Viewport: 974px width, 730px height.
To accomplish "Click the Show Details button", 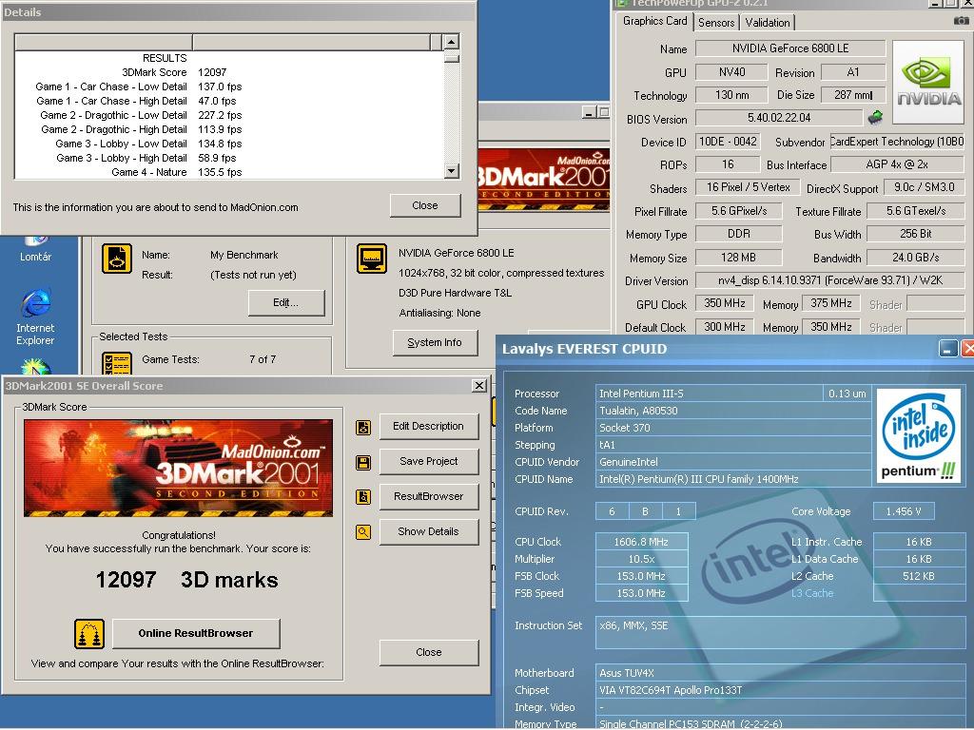I will (x=429, y=532).
